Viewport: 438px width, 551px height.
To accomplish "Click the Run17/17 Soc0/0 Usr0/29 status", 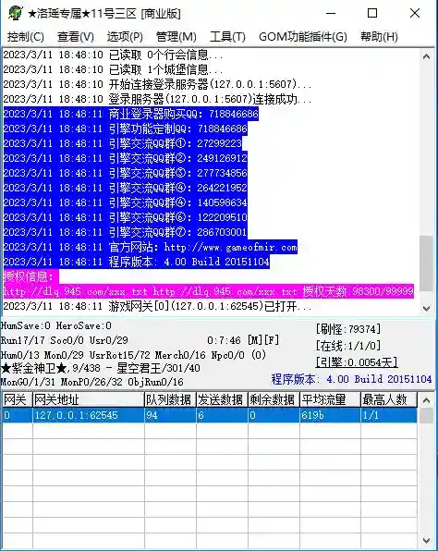I will coord(65,340).
